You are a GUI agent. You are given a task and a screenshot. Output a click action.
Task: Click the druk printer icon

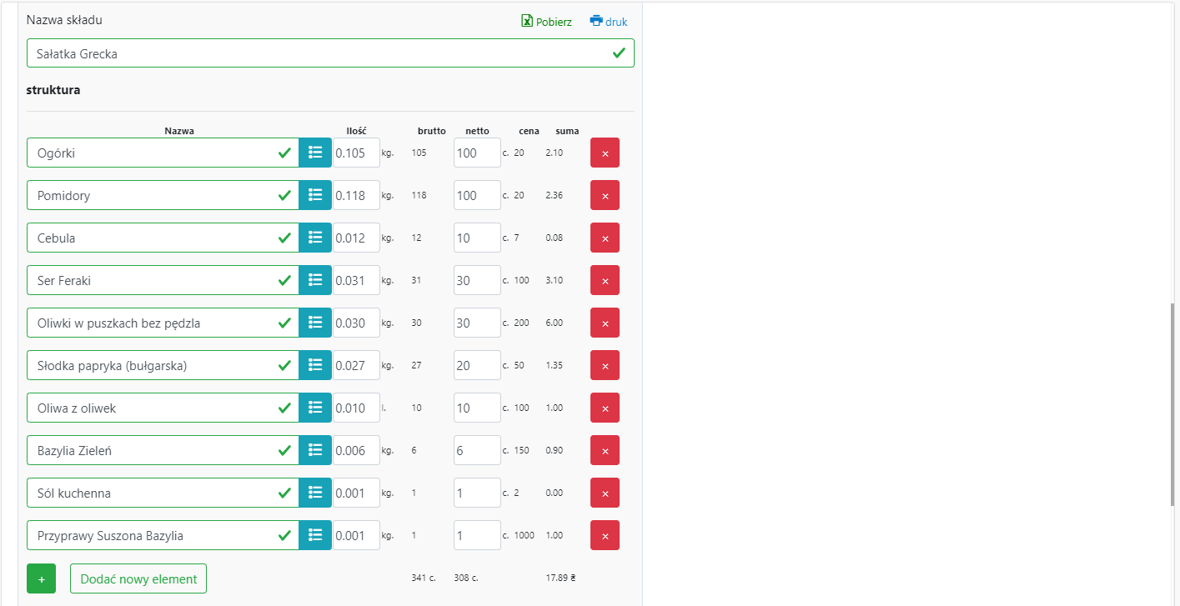[x=595, y=21]
